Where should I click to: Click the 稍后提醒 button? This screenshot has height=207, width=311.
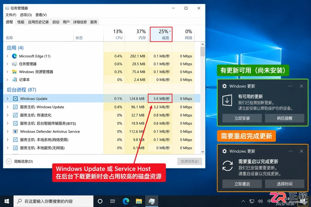[285, 118]
